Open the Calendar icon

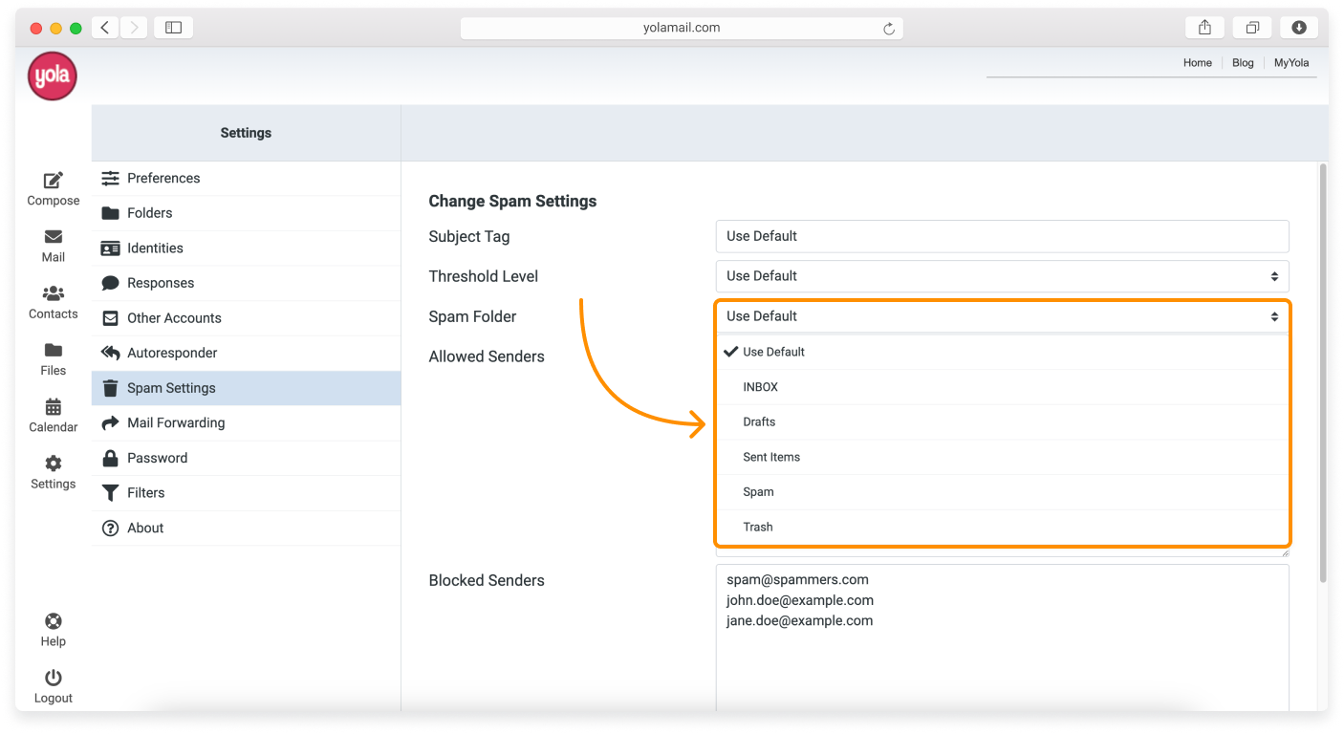point(53,407)
